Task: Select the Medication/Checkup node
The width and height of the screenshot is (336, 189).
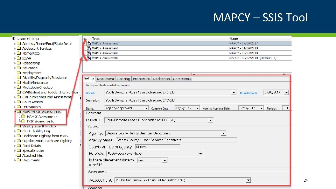Action: (x=37, y=87)
